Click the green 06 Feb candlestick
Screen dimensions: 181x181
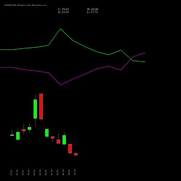pos(64,140)
